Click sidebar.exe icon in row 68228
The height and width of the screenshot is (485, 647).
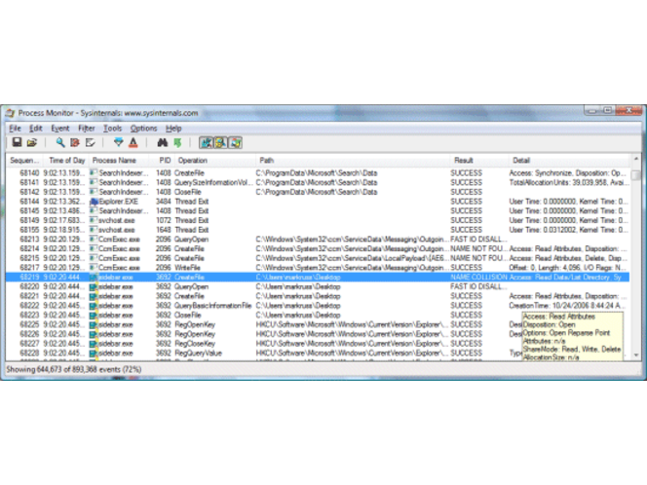click(95, 354)
